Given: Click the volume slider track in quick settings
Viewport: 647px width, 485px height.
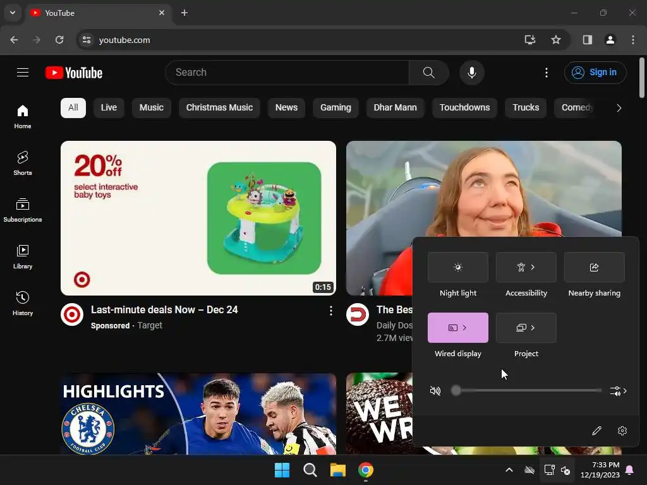Looking at the screenshot, I should click(x=526, y=390).
